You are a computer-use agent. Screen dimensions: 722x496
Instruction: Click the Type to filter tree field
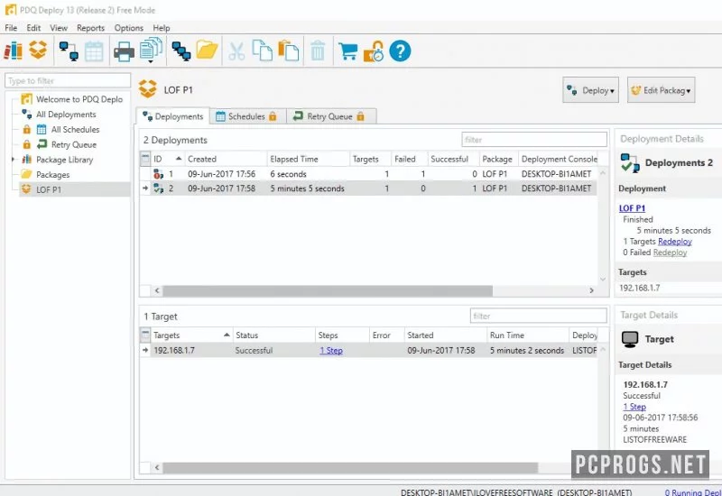tap(68, 80)
